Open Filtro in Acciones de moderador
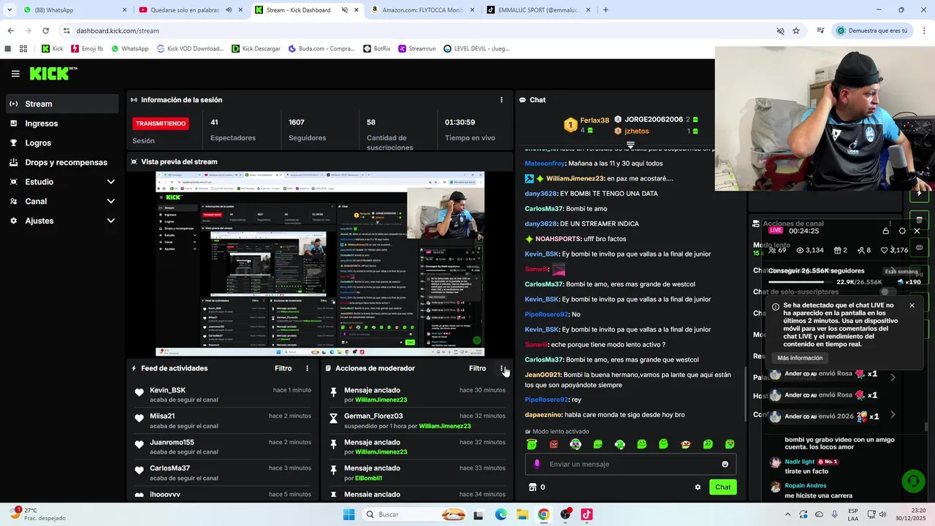This screenshot has height=526, width=935. tap(477, 368)
